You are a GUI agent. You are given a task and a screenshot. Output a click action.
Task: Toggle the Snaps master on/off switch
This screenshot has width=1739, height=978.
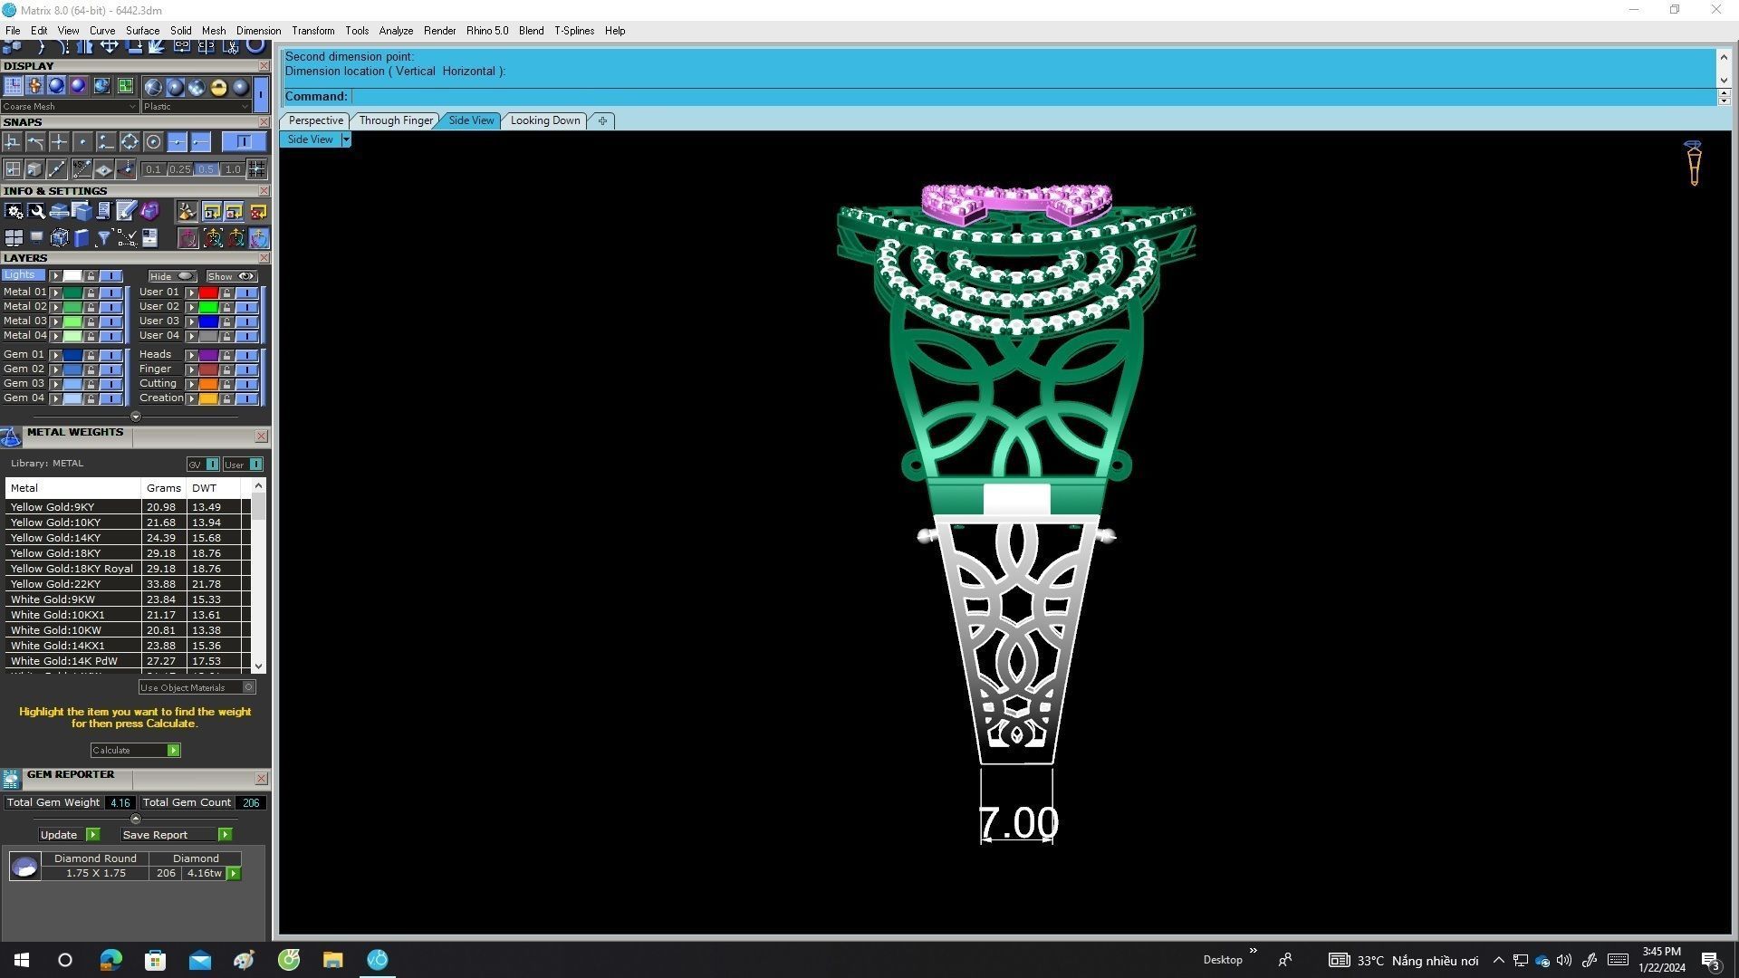pyautogui.click(x=244, y=142)
